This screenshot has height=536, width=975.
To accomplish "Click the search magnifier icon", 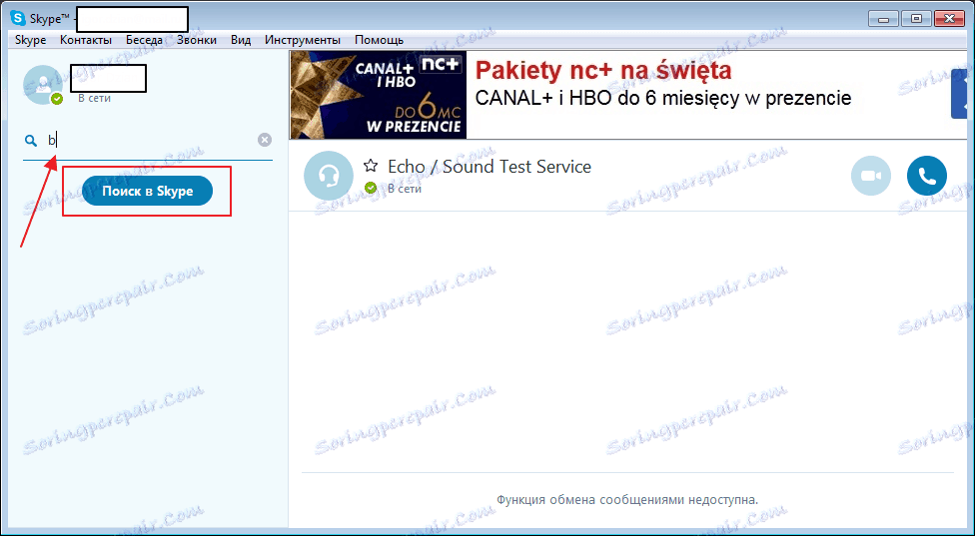I will click(30, 141).
